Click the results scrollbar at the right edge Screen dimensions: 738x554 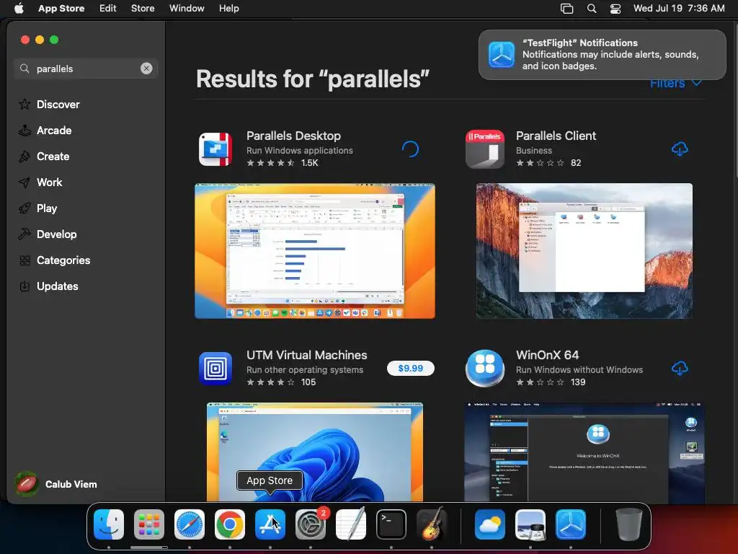coord(736,101)
